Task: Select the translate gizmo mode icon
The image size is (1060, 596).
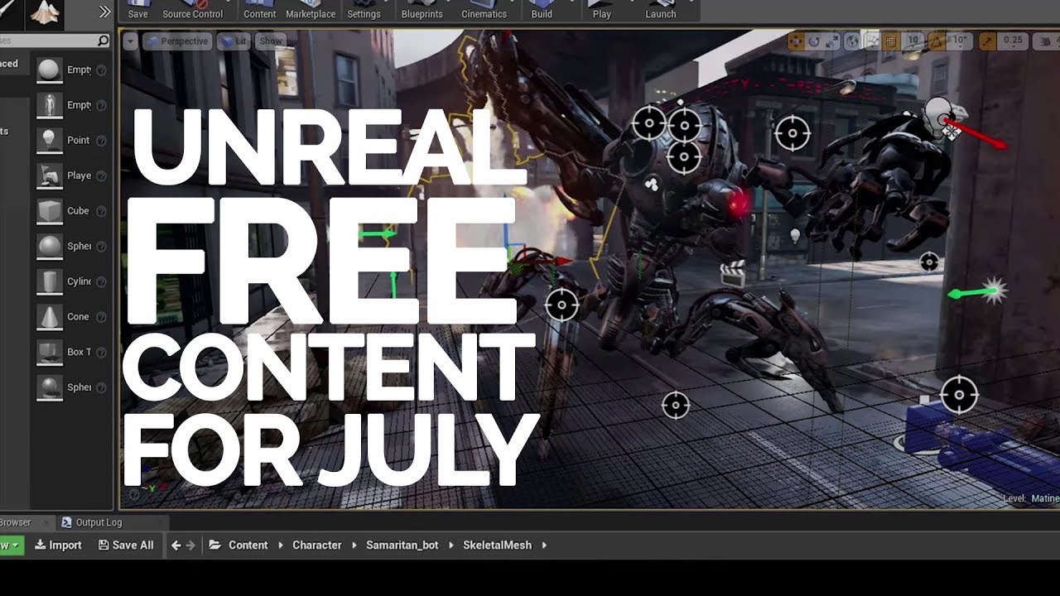Action: tap(796, 41)
